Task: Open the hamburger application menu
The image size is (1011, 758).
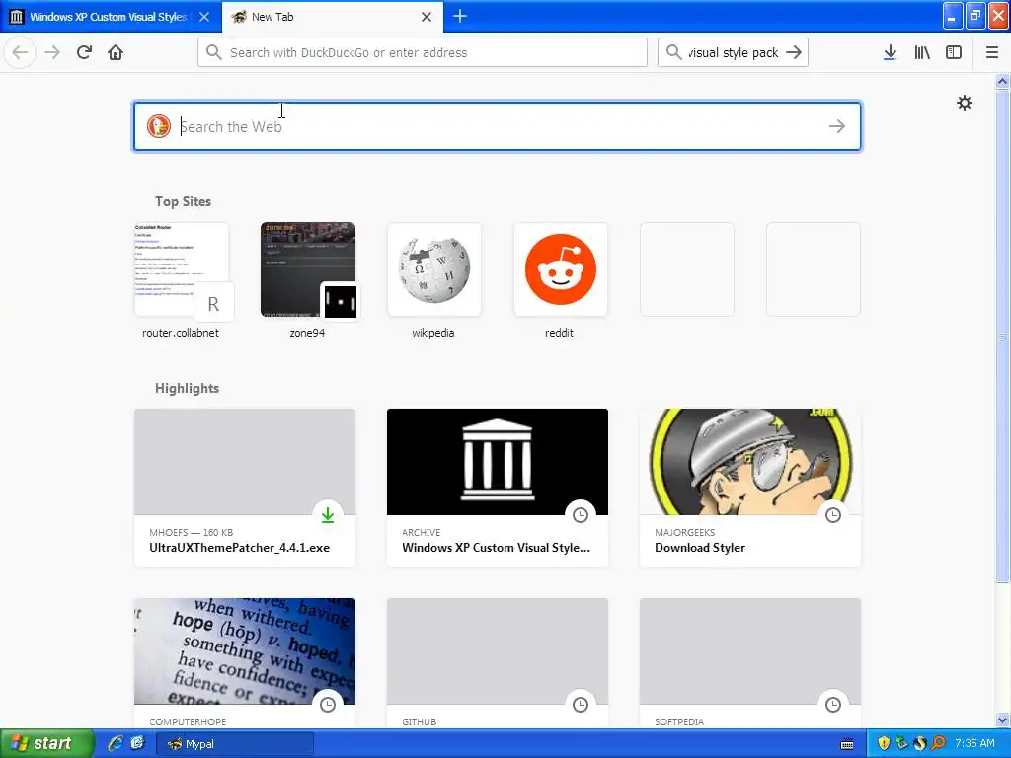Action: pyautogui.click(x=991, y=52)
